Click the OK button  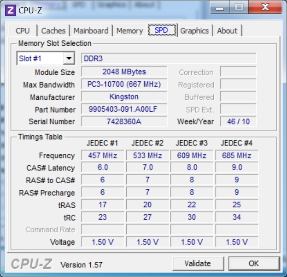pyautogui.click(x=254, y=264)
